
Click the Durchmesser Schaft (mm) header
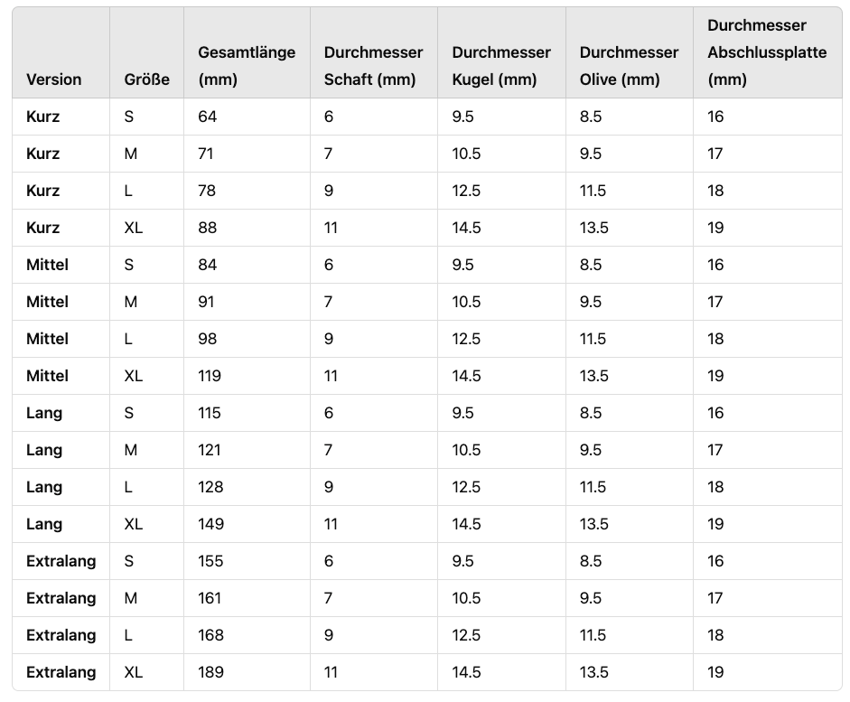[373, 66]
